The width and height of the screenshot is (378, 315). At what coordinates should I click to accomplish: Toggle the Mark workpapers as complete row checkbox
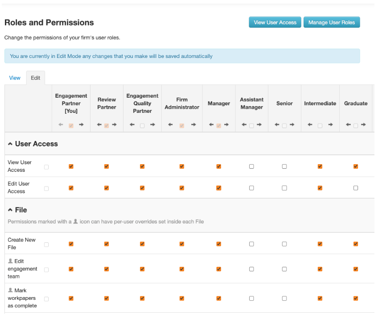pos(46,298)
